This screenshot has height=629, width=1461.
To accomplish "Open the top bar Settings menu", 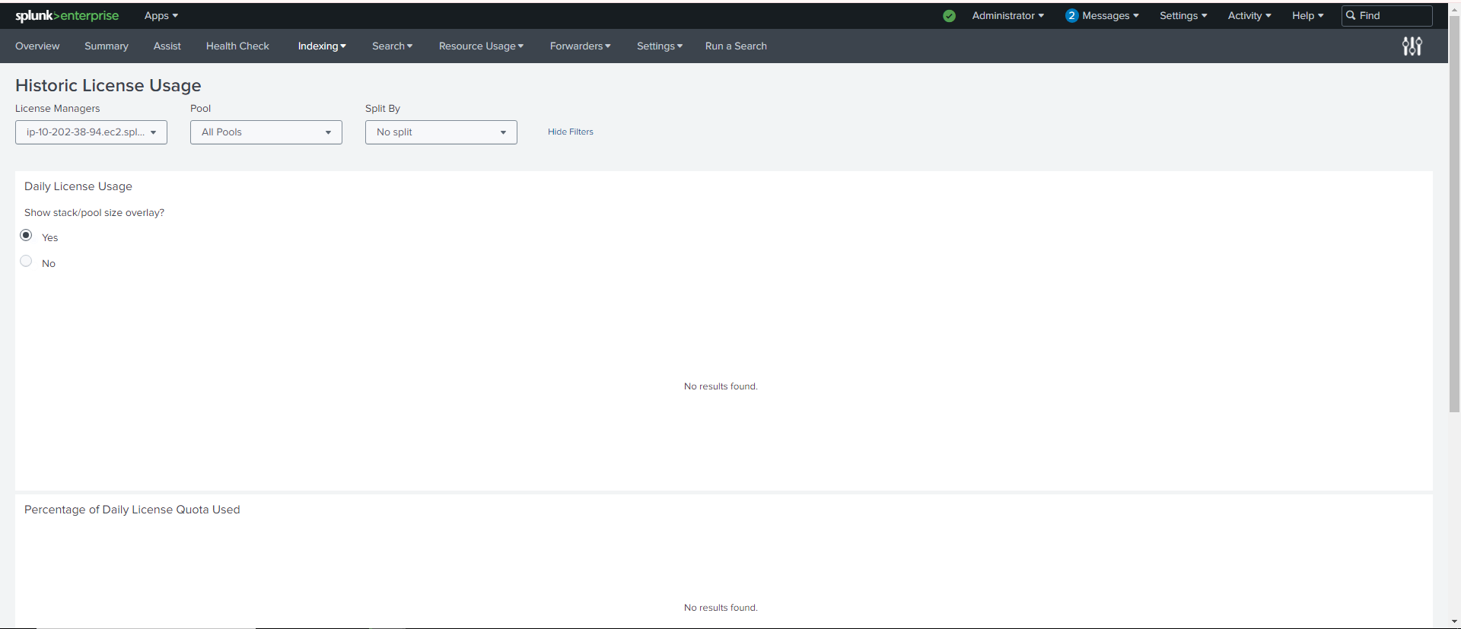I will point(1183,16).
